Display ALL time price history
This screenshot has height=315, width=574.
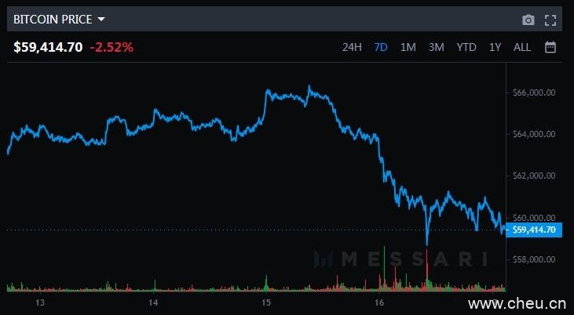[522, 47]
